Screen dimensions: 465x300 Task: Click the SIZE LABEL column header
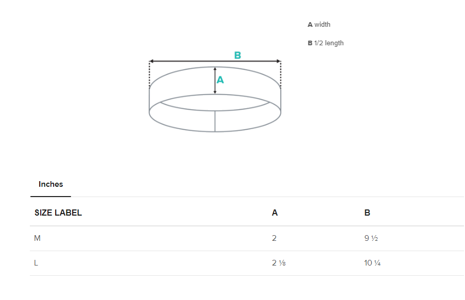[58, 213]
